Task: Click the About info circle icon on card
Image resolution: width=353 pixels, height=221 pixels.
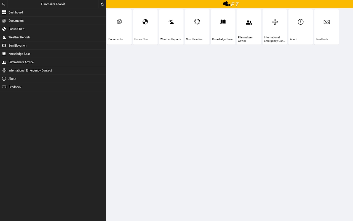Action: tap(301, 22)
